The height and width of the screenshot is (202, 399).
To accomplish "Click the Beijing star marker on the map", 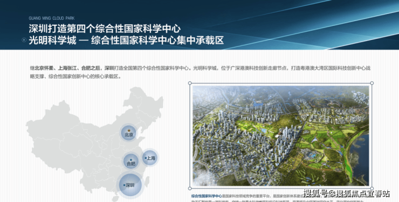I will coord(129,130).
